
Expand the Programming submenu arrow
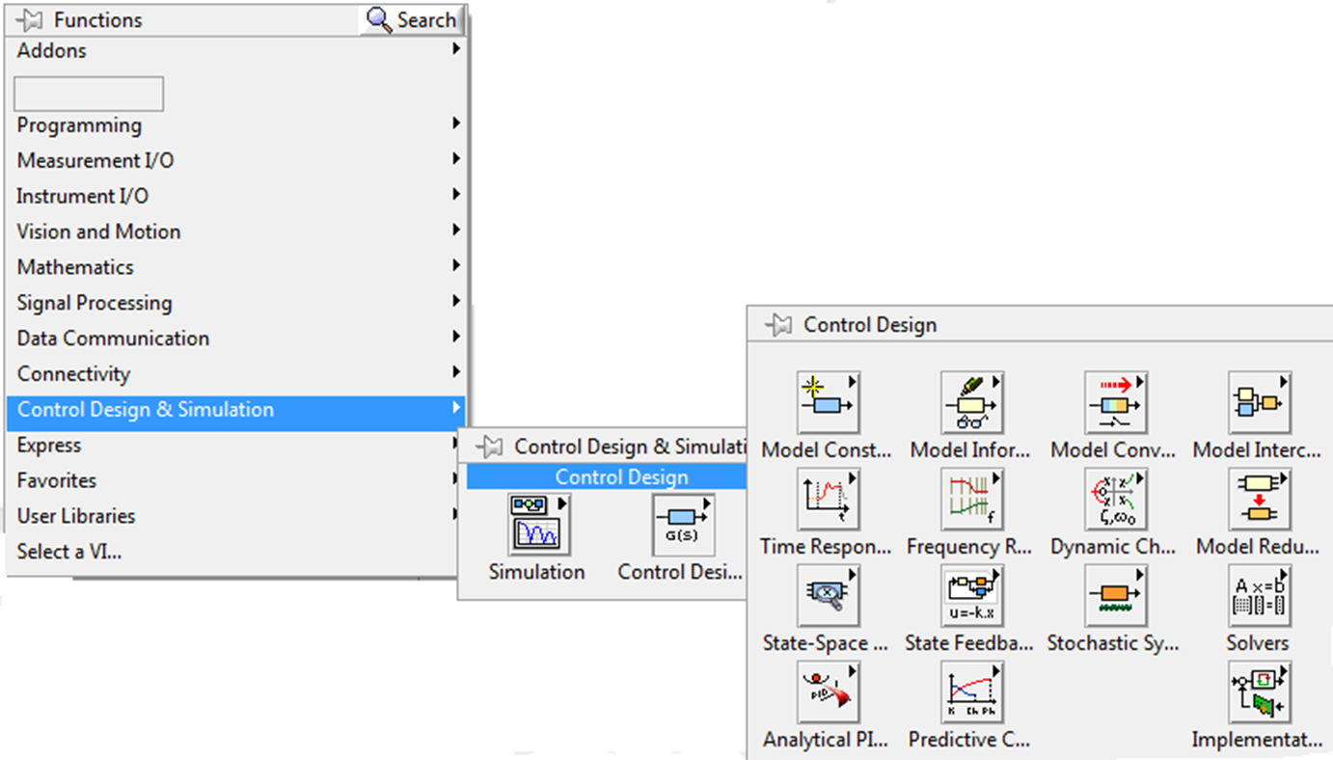pos(456,123)
